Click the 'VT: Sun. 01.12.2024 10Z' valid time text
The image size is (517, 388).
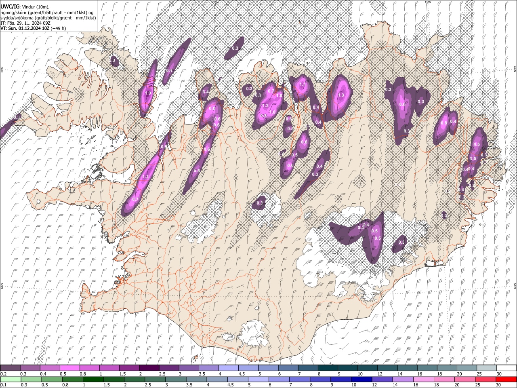(x=25, y=28)
